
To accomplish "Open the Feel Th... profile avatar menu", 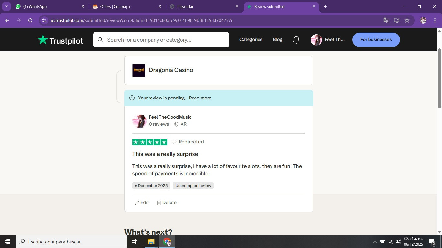I will 316,40.
